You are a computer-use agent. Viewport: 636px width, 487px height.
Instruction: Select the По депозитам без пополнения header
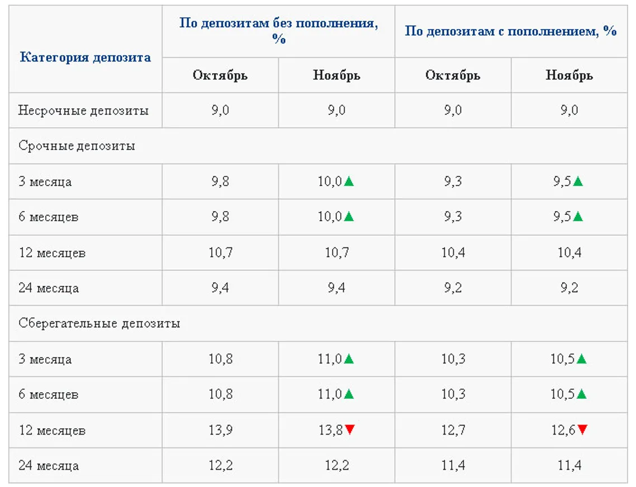(x=278, y=31)
